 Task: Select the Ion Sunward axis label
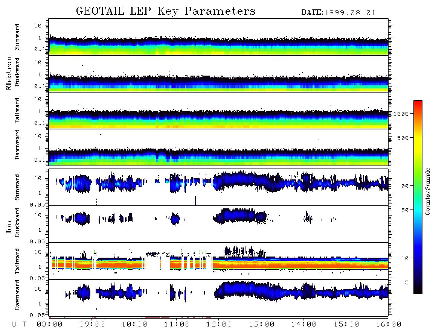tap(17, 187)
